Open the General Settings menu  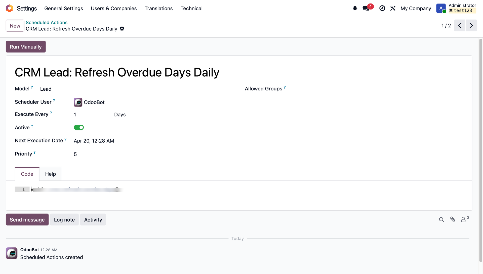click(64, 8)
